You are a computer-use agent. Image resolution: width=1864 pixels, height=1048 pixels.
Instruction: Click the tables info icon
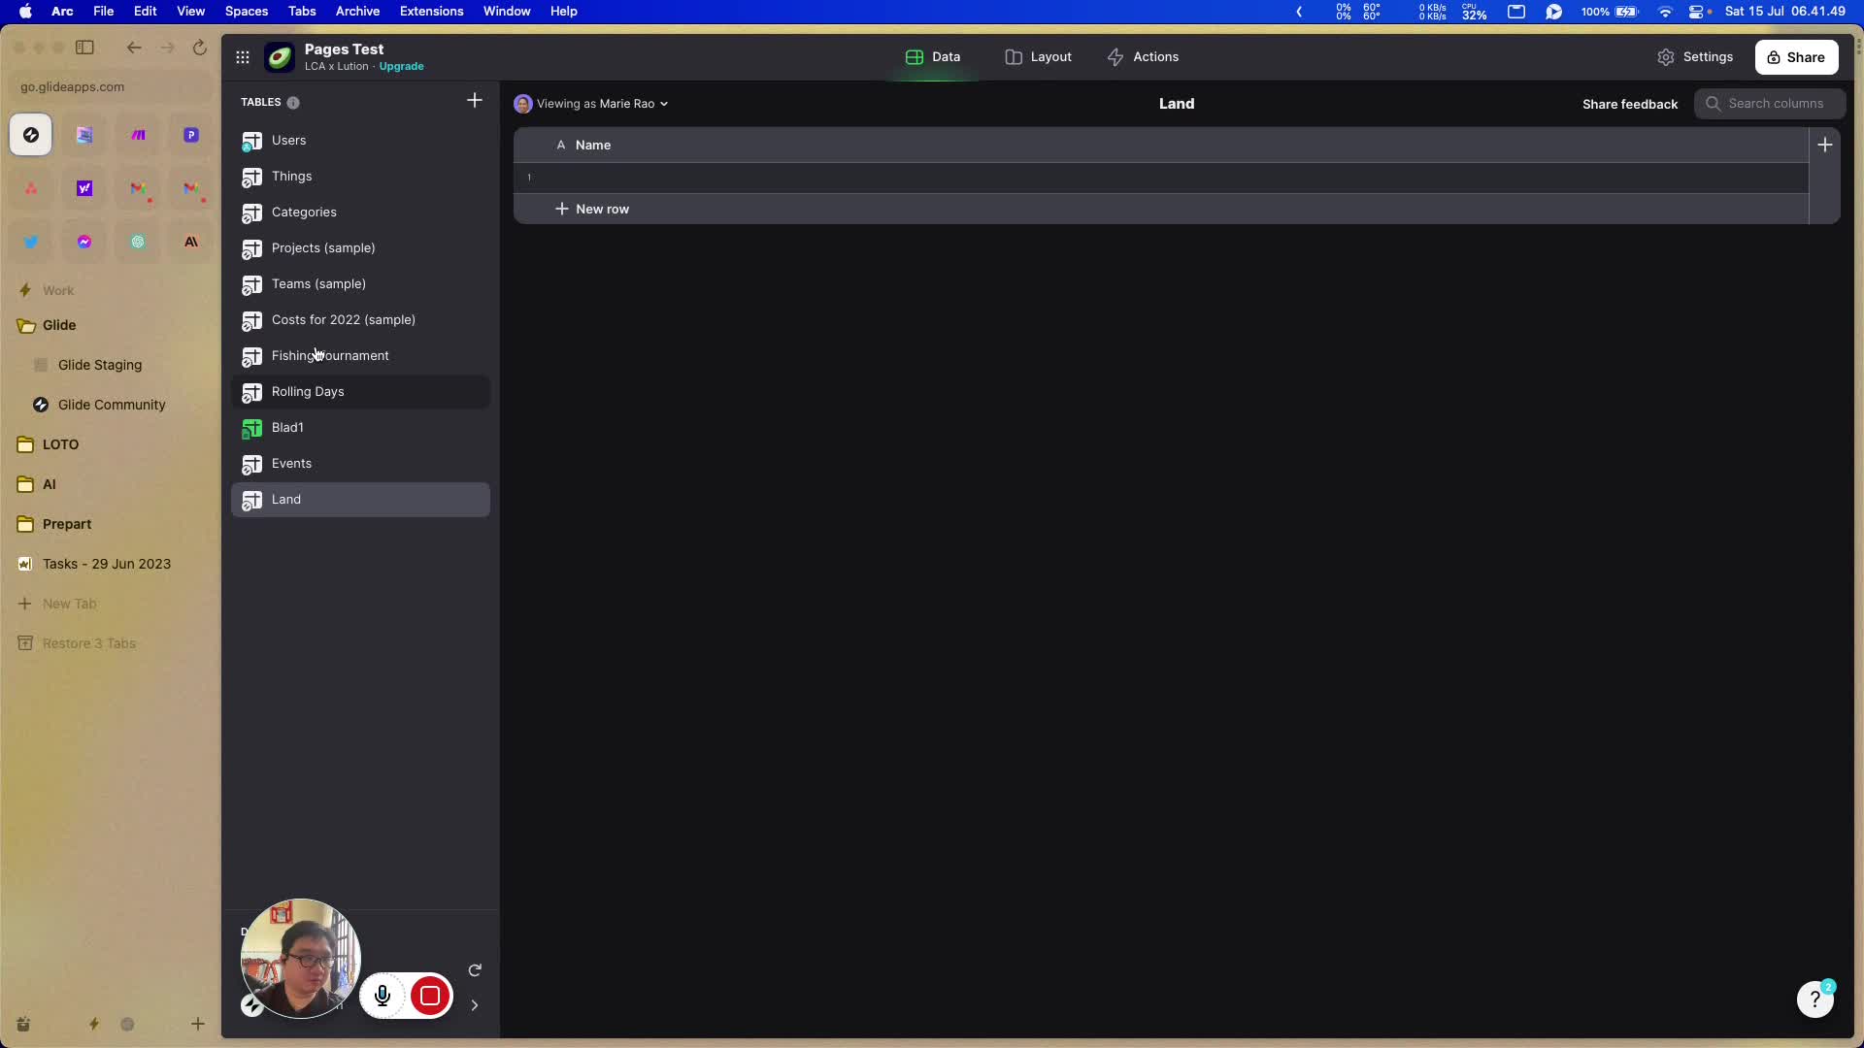click(293, 103)
